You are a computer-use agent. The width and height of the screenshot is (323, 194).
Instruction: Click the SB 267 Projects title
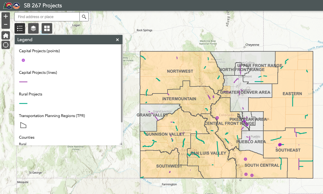(43, 5)
